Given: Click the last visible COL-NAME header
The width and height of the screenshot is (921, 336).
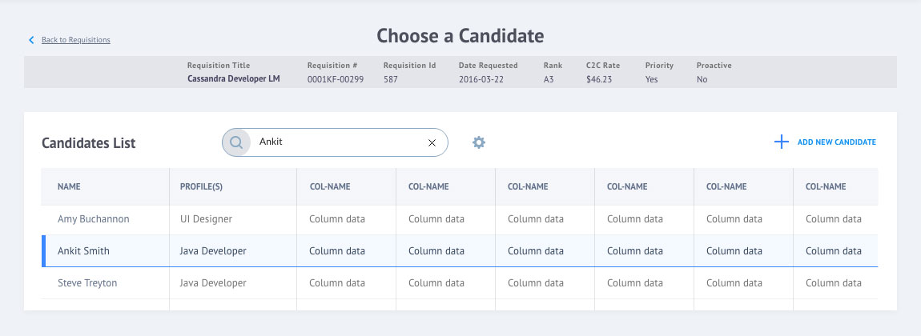Looking at the screenshot, I should 826,186.
